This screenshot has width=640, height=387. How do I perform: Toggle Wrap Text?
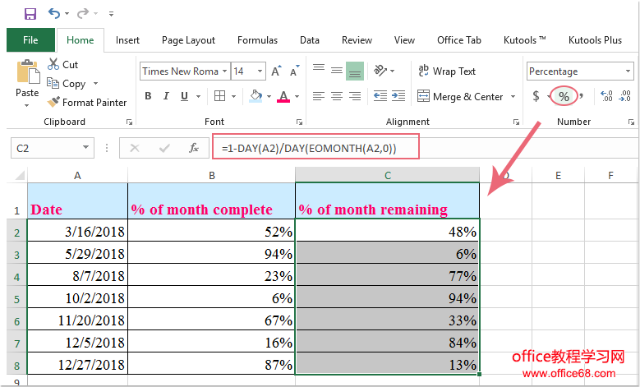click(447, 71)
